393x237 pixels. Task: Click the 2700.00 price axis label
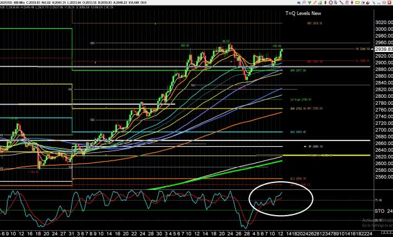click(384, 130)
